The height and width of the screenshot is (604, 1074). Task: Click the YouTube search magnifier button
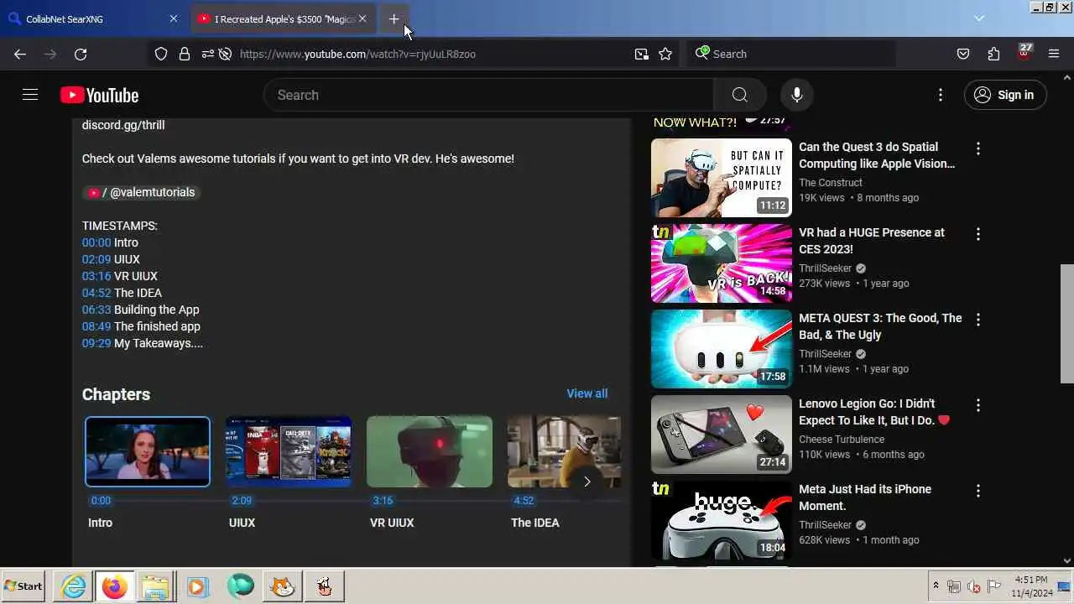[x=739, y=95]
